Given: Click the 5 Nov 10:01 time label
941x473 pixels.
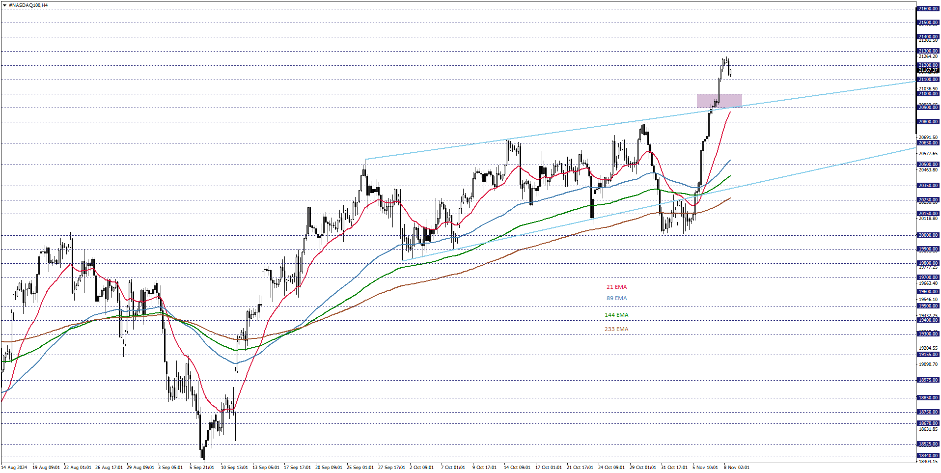Looking at the screenshot, I should click(x=705, y=468).
